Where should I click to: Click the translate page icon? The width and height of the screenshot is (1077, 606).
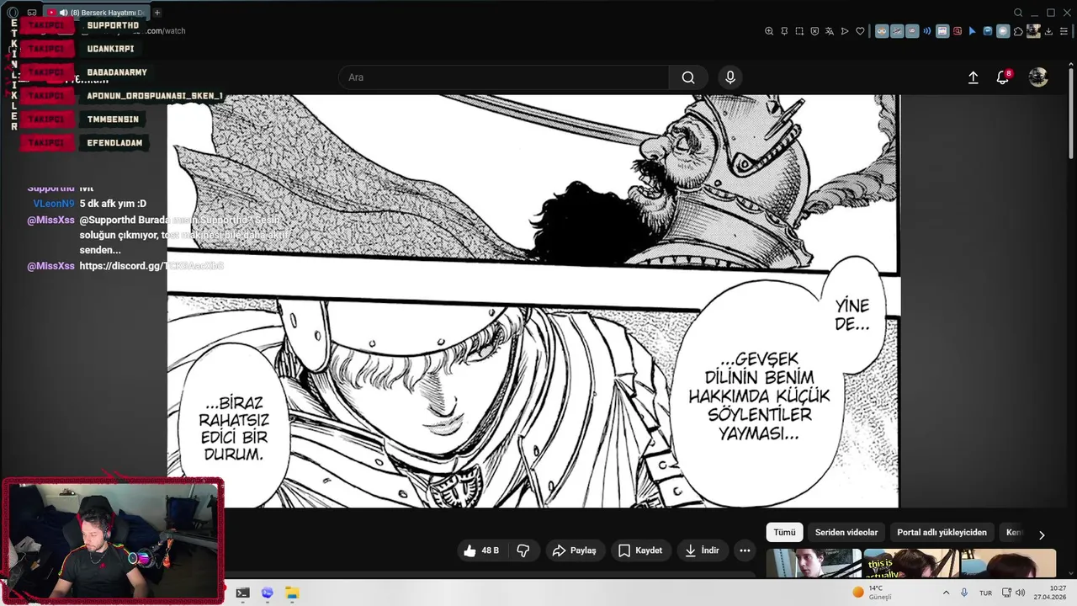830,31
